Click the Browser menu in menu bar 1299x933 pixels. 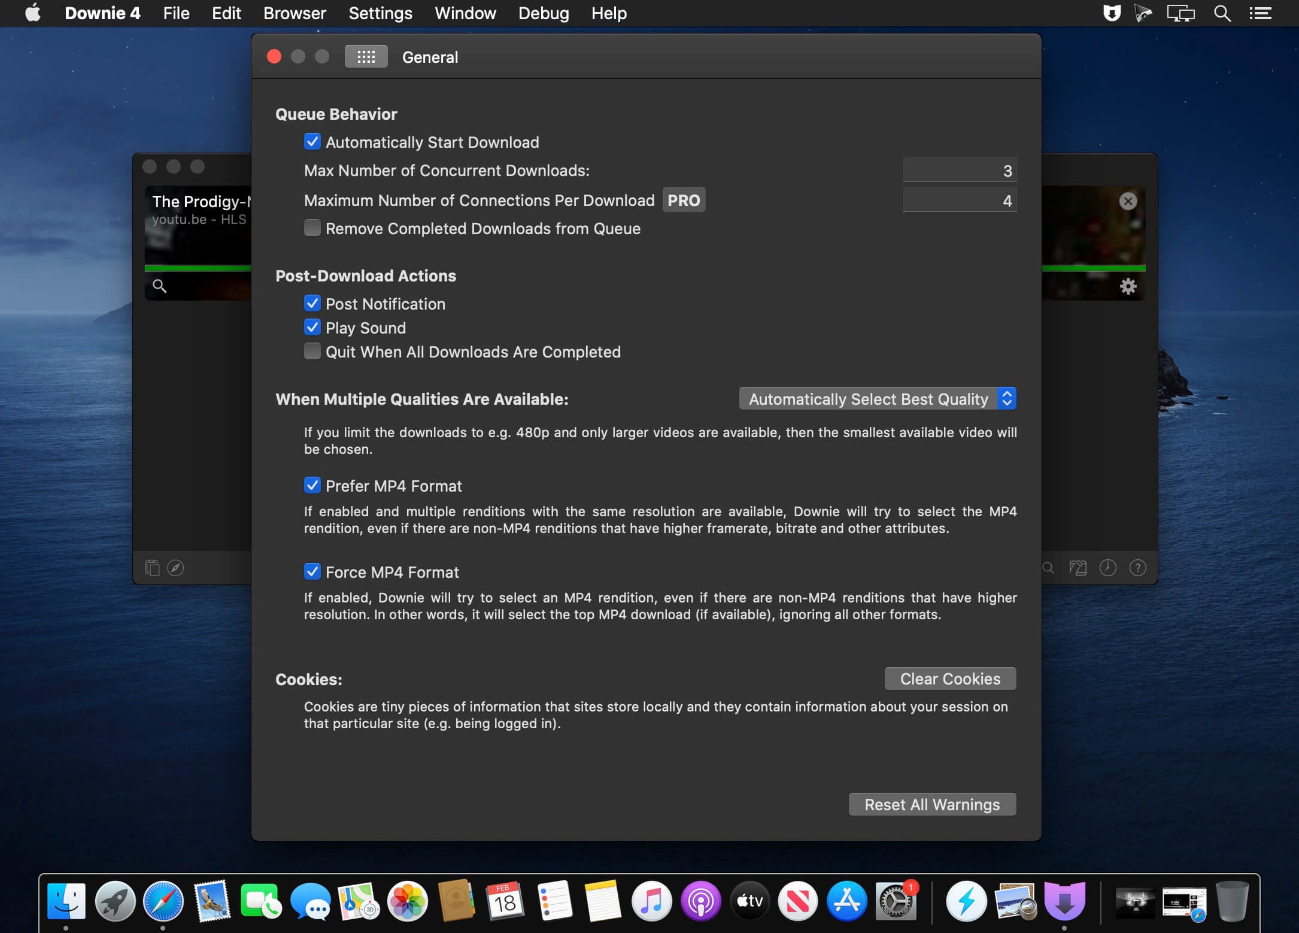tap(293, 13)
